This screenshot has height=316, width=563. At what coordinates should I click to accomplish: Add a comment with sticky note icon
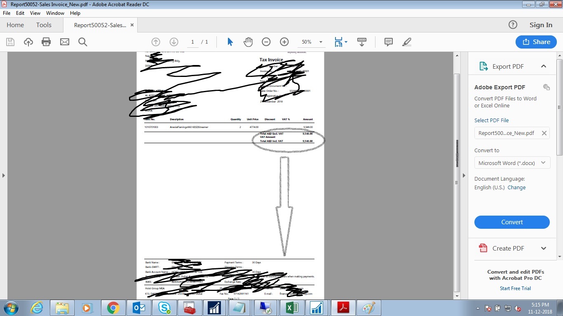[x=388, y=42]
